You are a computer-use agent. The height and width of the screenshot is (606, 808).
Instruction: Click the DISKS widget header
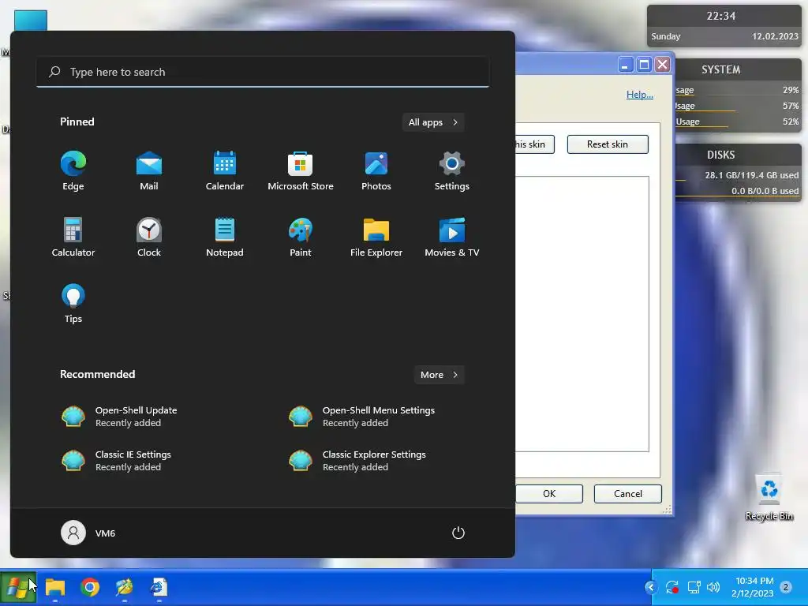point(721,155)
